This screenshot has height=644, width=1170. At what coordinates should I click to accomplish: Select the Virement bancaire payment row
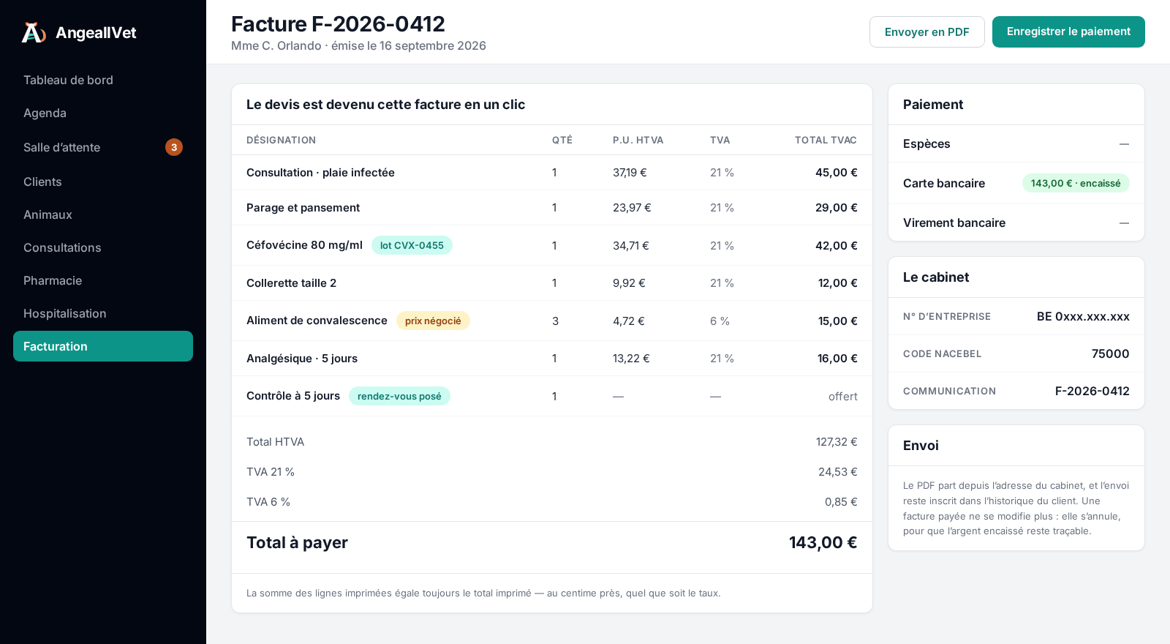pyautogui.click(x=1016, y=222)
